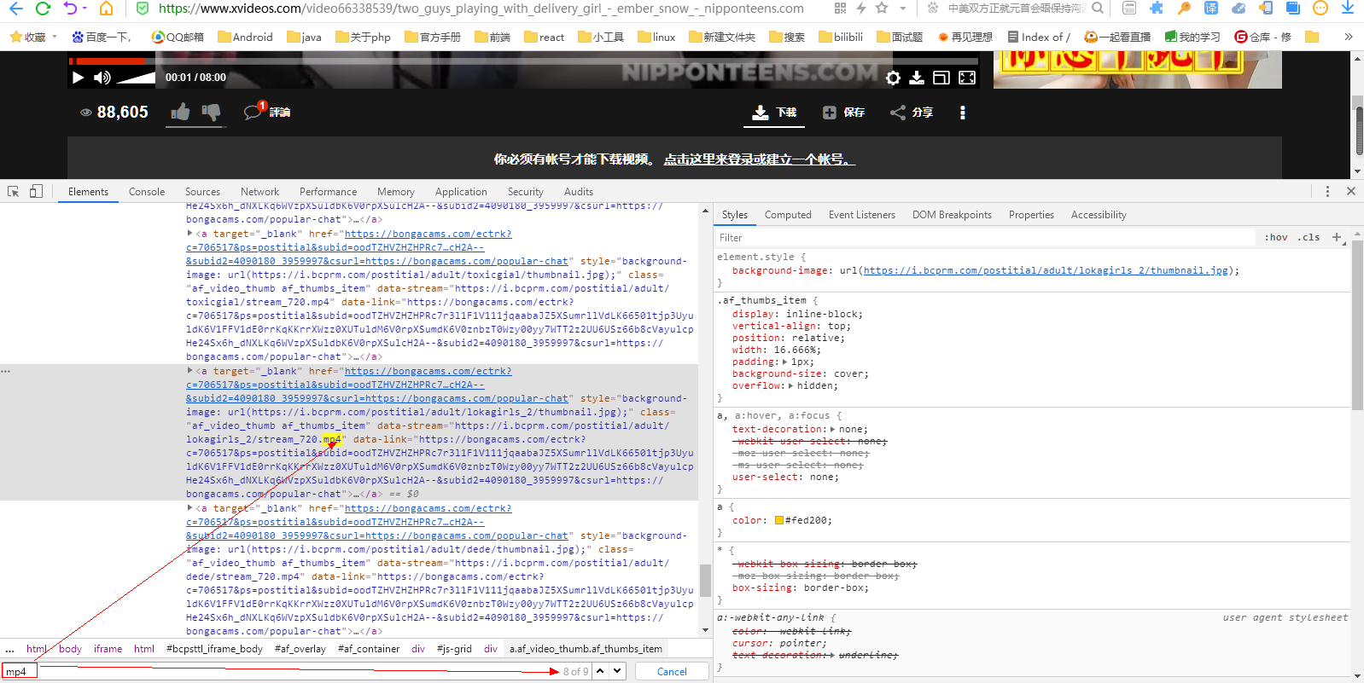Add new style rule with plus icon
The image size is (1364, 683).
click(x=1337, y=237)
